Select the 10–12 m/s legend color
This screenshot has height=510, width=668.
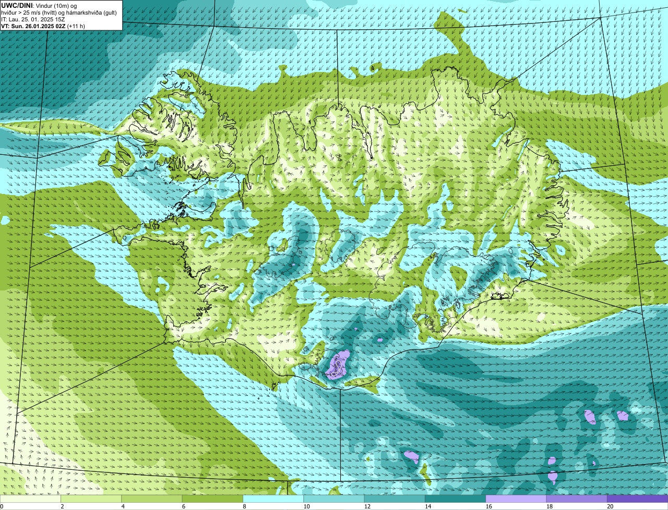pyautogui.click(x=334, y=499)
